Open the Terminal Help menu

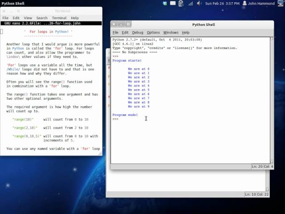[75, 18]
